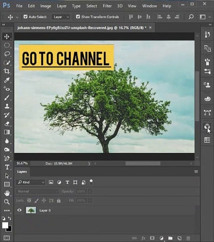214x242 pixels.
Task: Open the Channels panel icon
Action: pos(207,126)
